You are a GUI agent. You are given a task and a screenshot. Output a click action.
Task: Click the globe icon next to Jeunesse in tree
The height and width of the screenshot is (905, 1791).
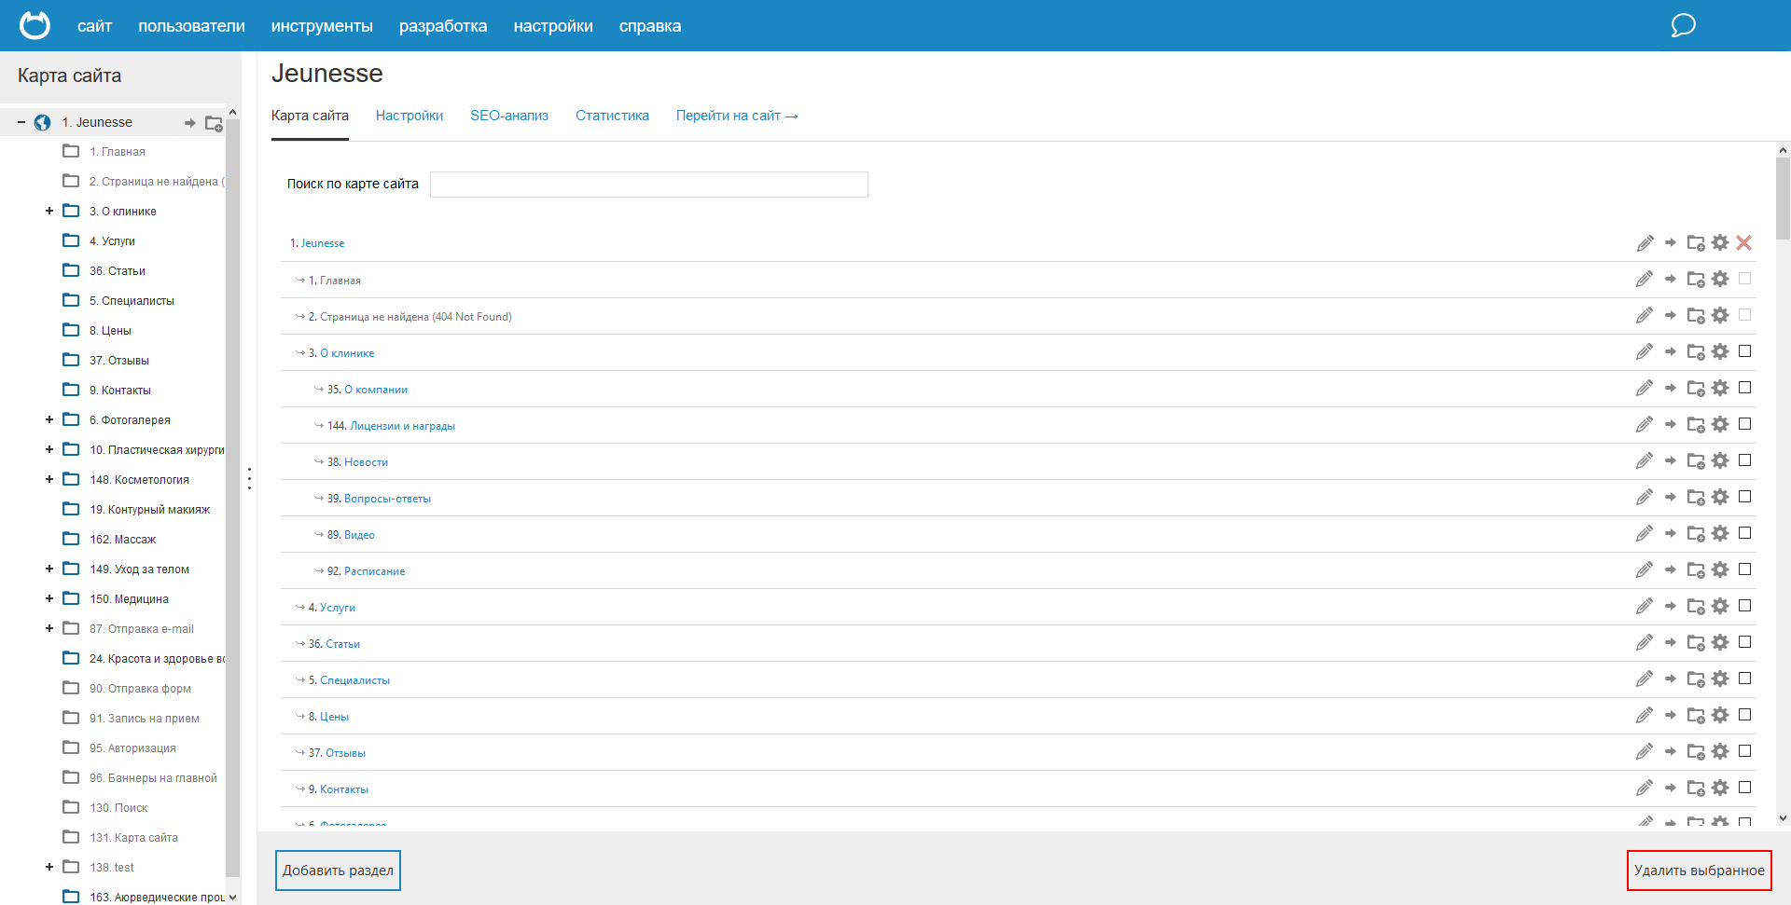(x=42, y=122)
